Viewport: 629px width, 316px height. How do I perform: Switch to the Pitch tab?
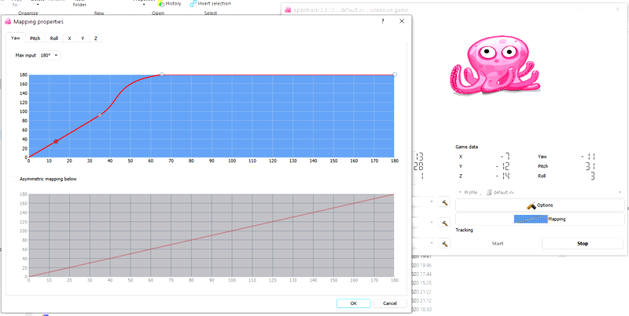[x=35, y=38]
